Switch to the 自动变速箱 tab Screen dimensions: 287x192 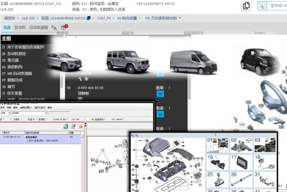(39, 28)
